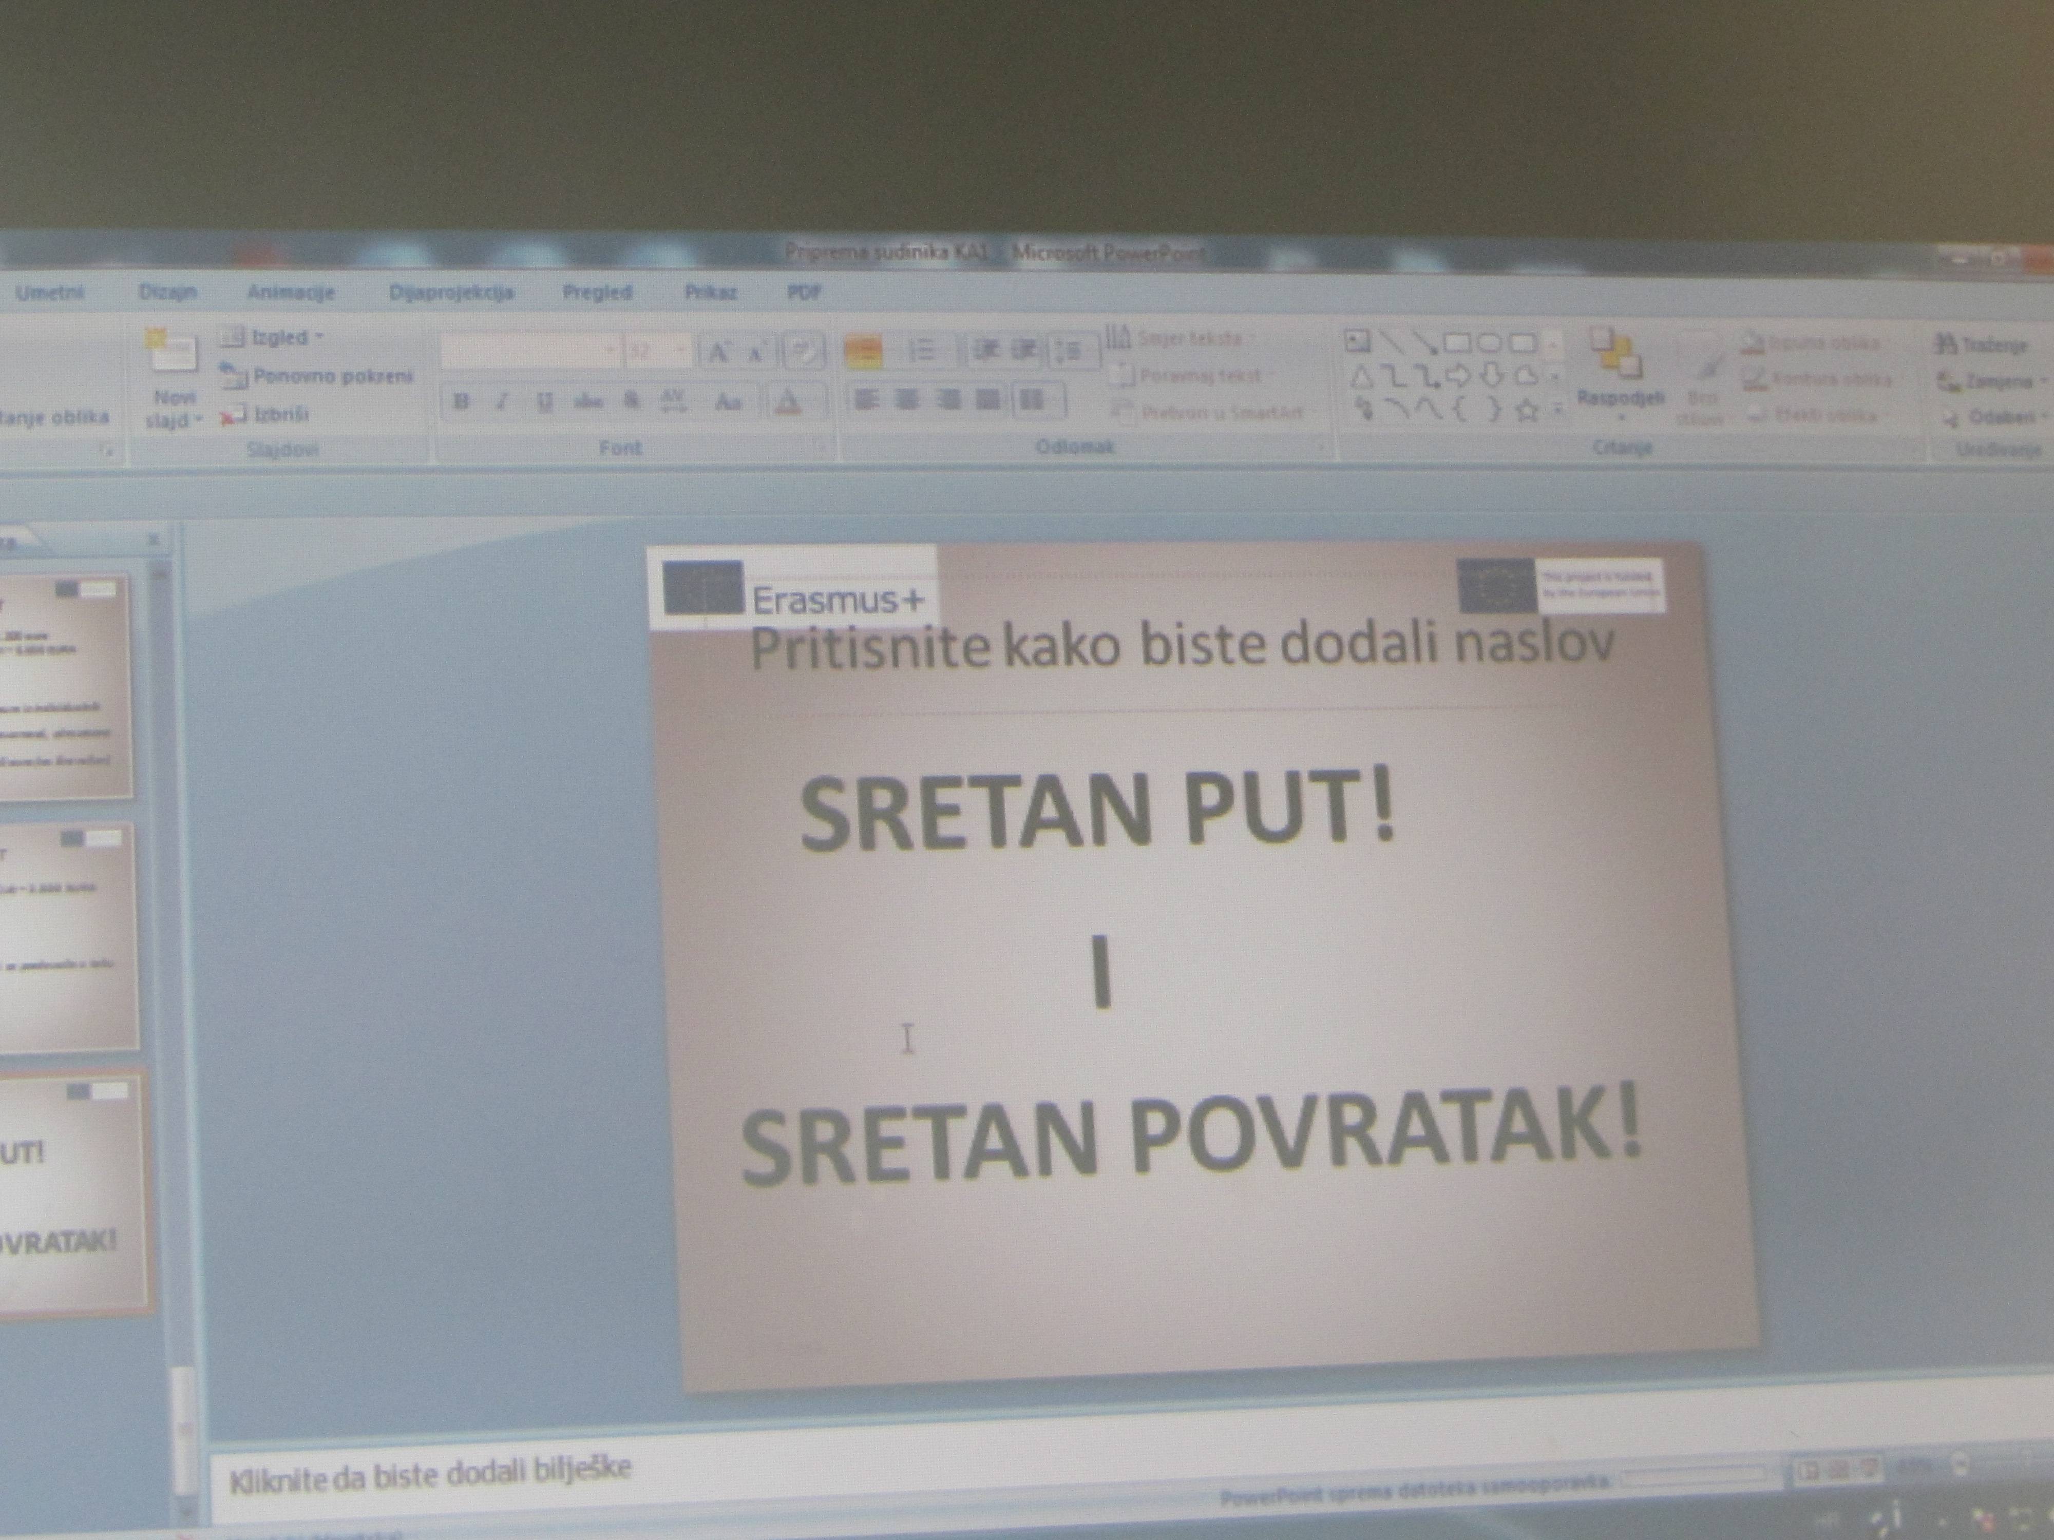Image resolution: width=2054 pixels, height=1540 pixels.
Task: Click the font name box
Action: click(x=530, y=352)
